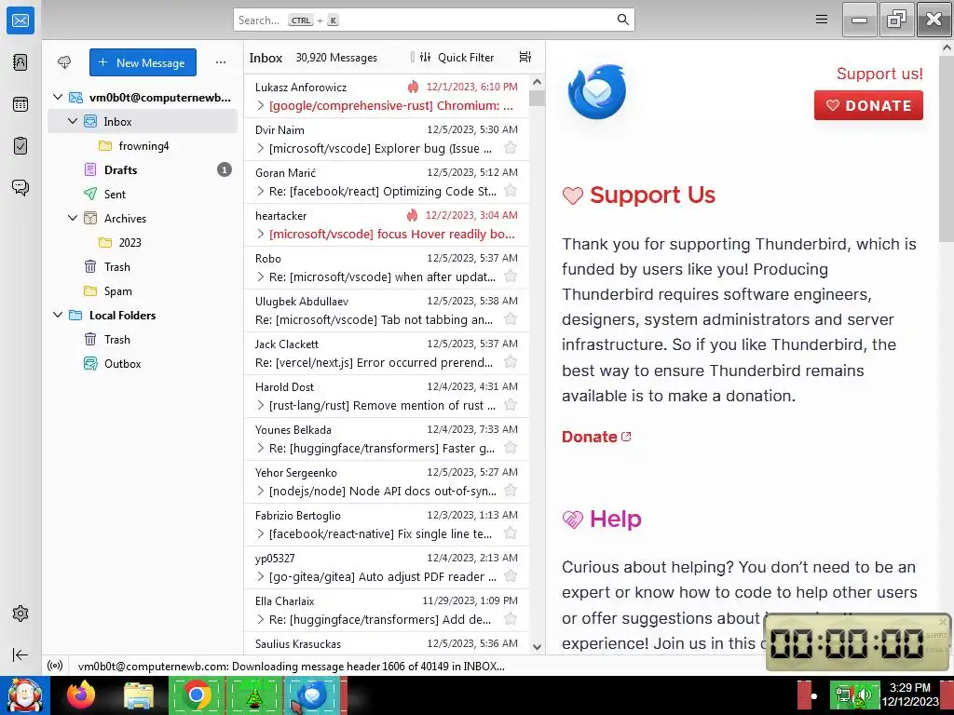954x715 pixels.
Task: Select Trash under Local Folders
Action: pos(143,339)
